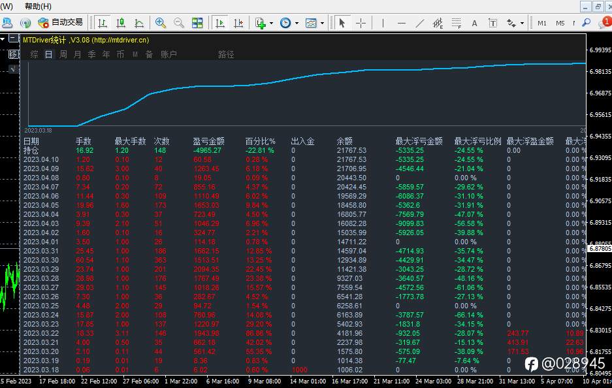Viewport: 612px width, 388px height.
Task: Select the vertical line drawing tool
Action: click(x=383, y=23)
